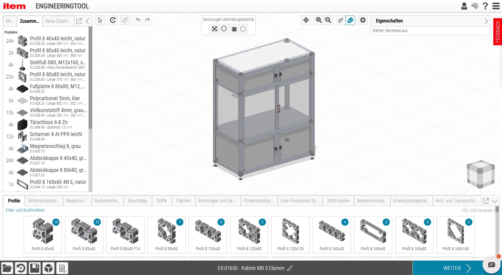The width and height of the screenshot is (502, 275).
Task: Collapse the bottom catalog panel chevron
Action: [495, 201]
